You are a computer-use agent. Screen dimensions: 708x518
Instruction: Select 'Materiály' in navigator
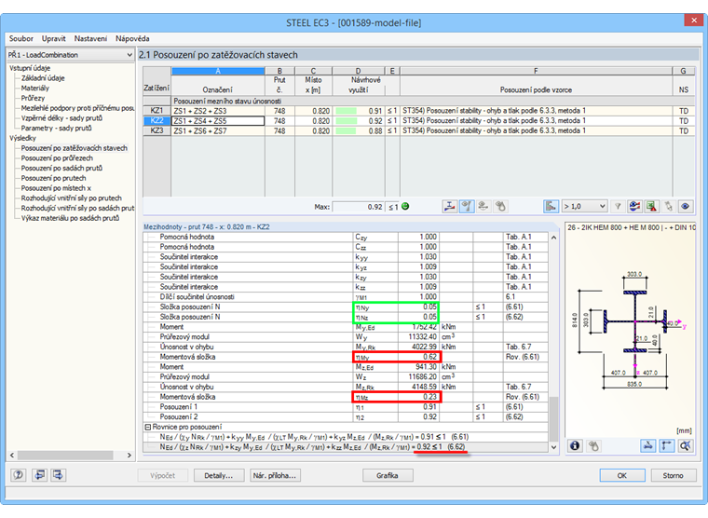(35, 89)
